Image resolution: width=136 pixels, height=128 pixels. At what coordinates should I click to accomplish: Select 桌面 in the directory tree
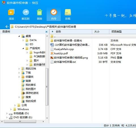28,36
